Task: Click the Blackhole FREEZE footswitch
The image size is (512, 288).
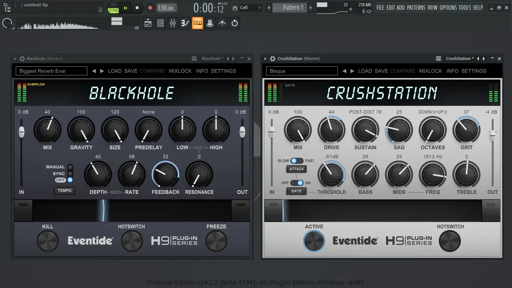Action: pyautogui.click(x=216, y=241)
